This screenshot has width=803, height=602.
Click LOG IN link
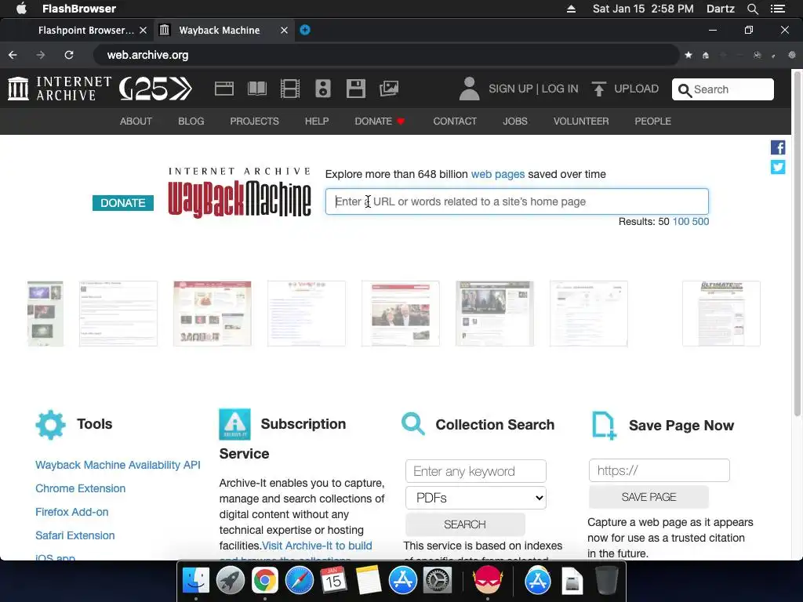tap(560, 89)
